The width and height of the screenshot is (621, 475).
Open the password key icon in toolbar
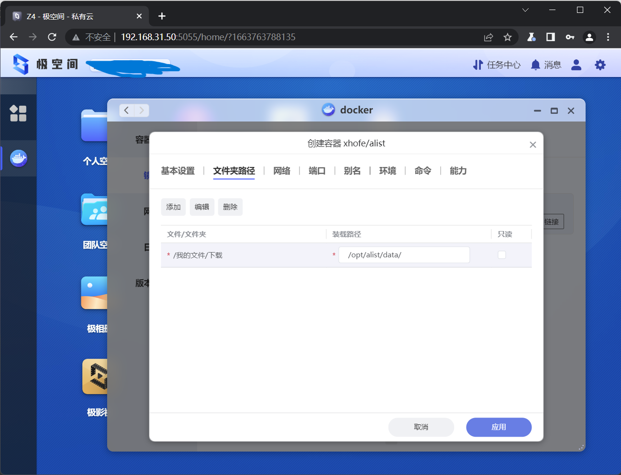(570, 37)
